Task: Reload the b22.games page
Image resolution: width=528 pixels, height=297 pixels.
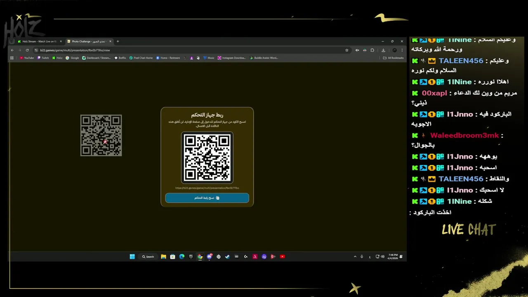Action: (x=27, y=50)
